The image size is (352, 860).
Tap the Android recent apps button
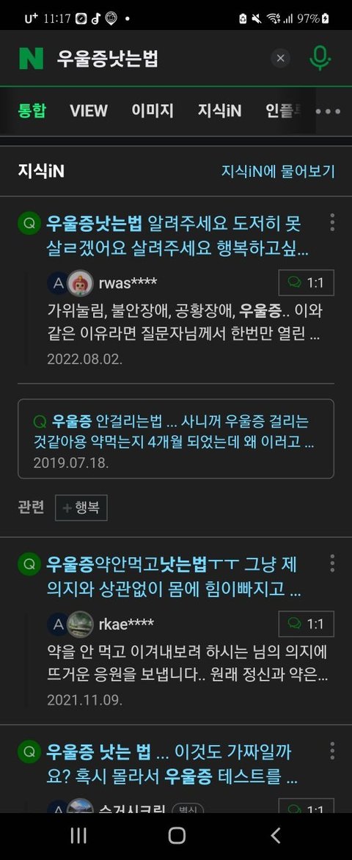coord(78,835)
